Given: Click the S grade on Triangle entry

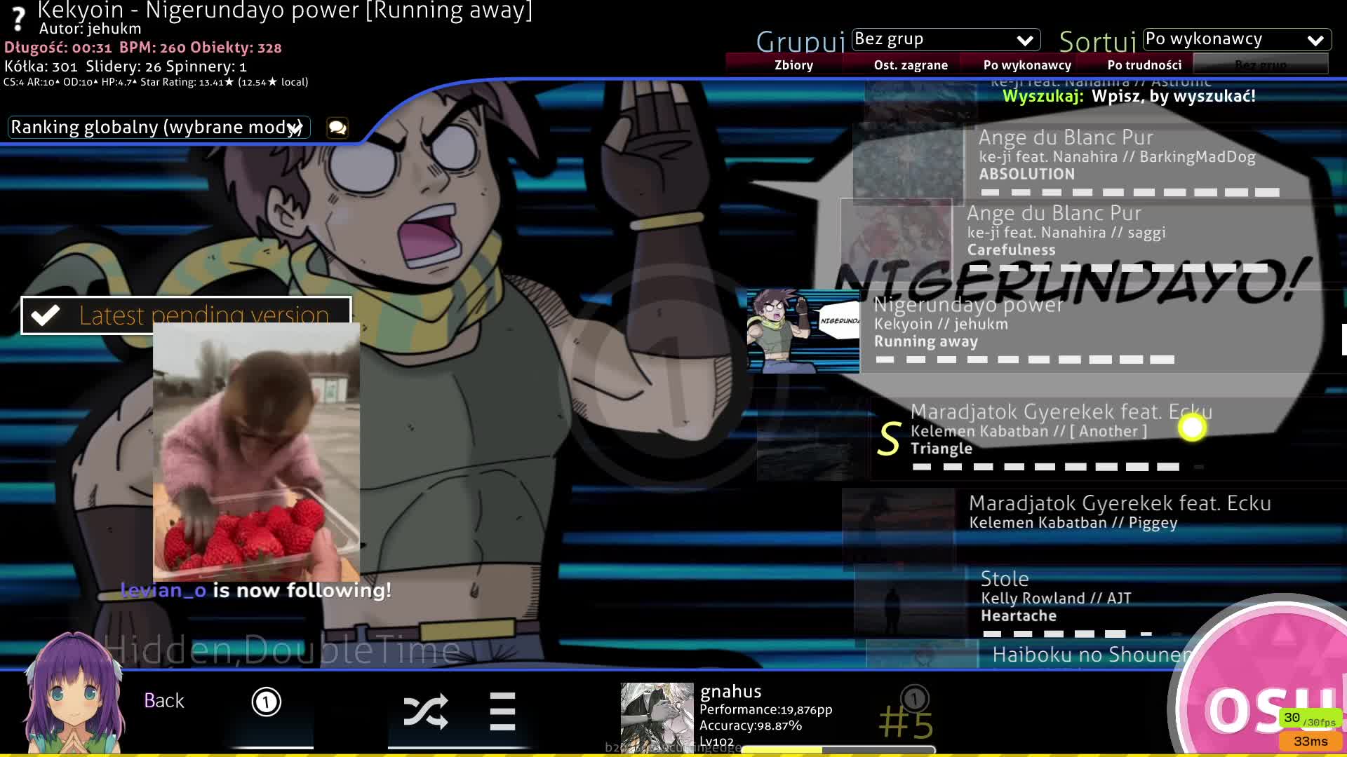Looking at the screenshot, I should [888, 439].
